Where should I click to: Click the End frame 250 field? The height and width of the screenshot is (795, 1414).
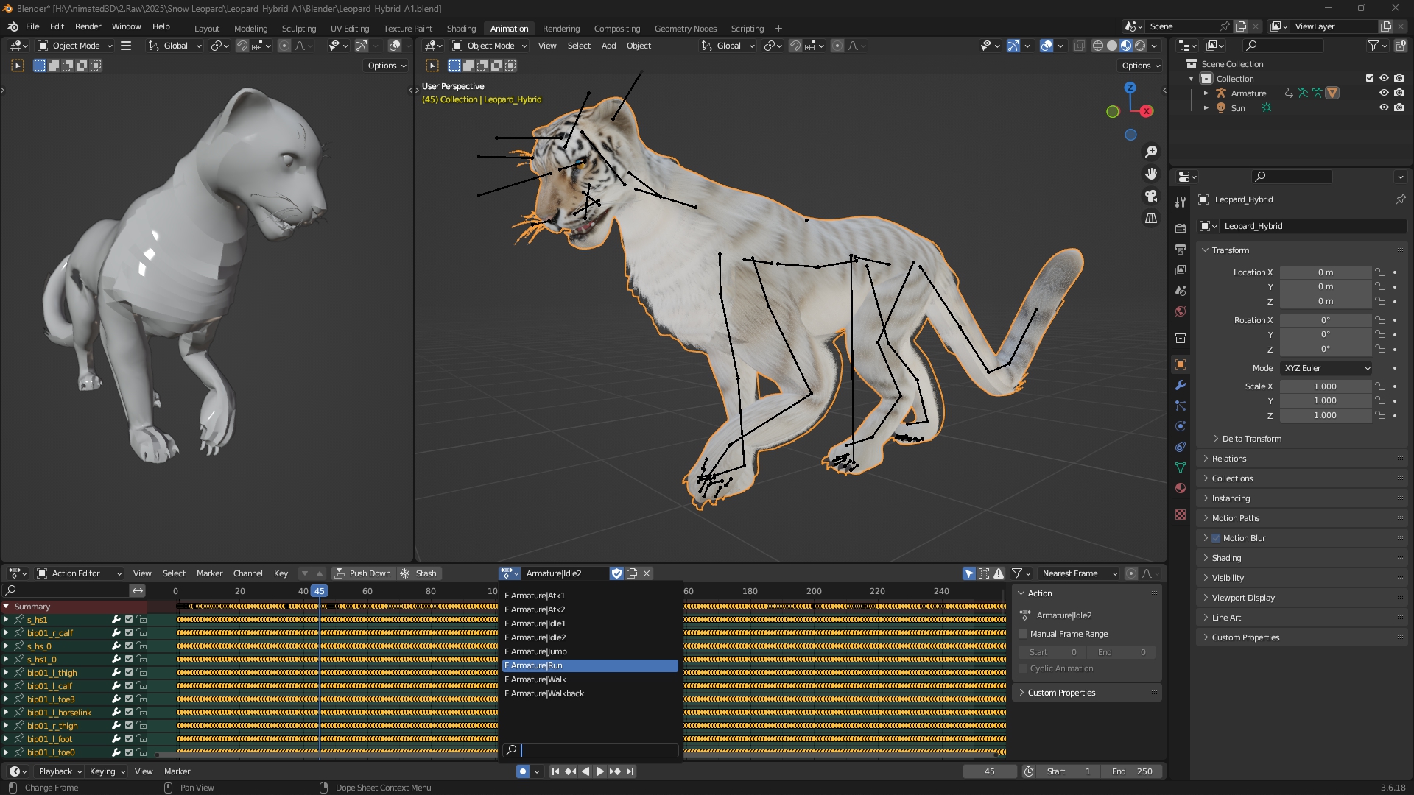tap(1133, 771)
